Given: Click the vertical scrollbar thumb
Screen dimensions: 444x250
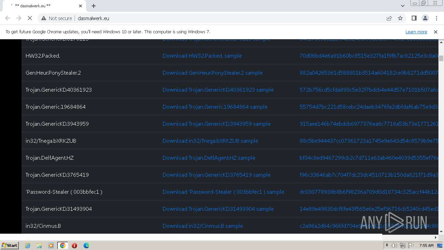Looking at the screenshot, I should 441,58.
